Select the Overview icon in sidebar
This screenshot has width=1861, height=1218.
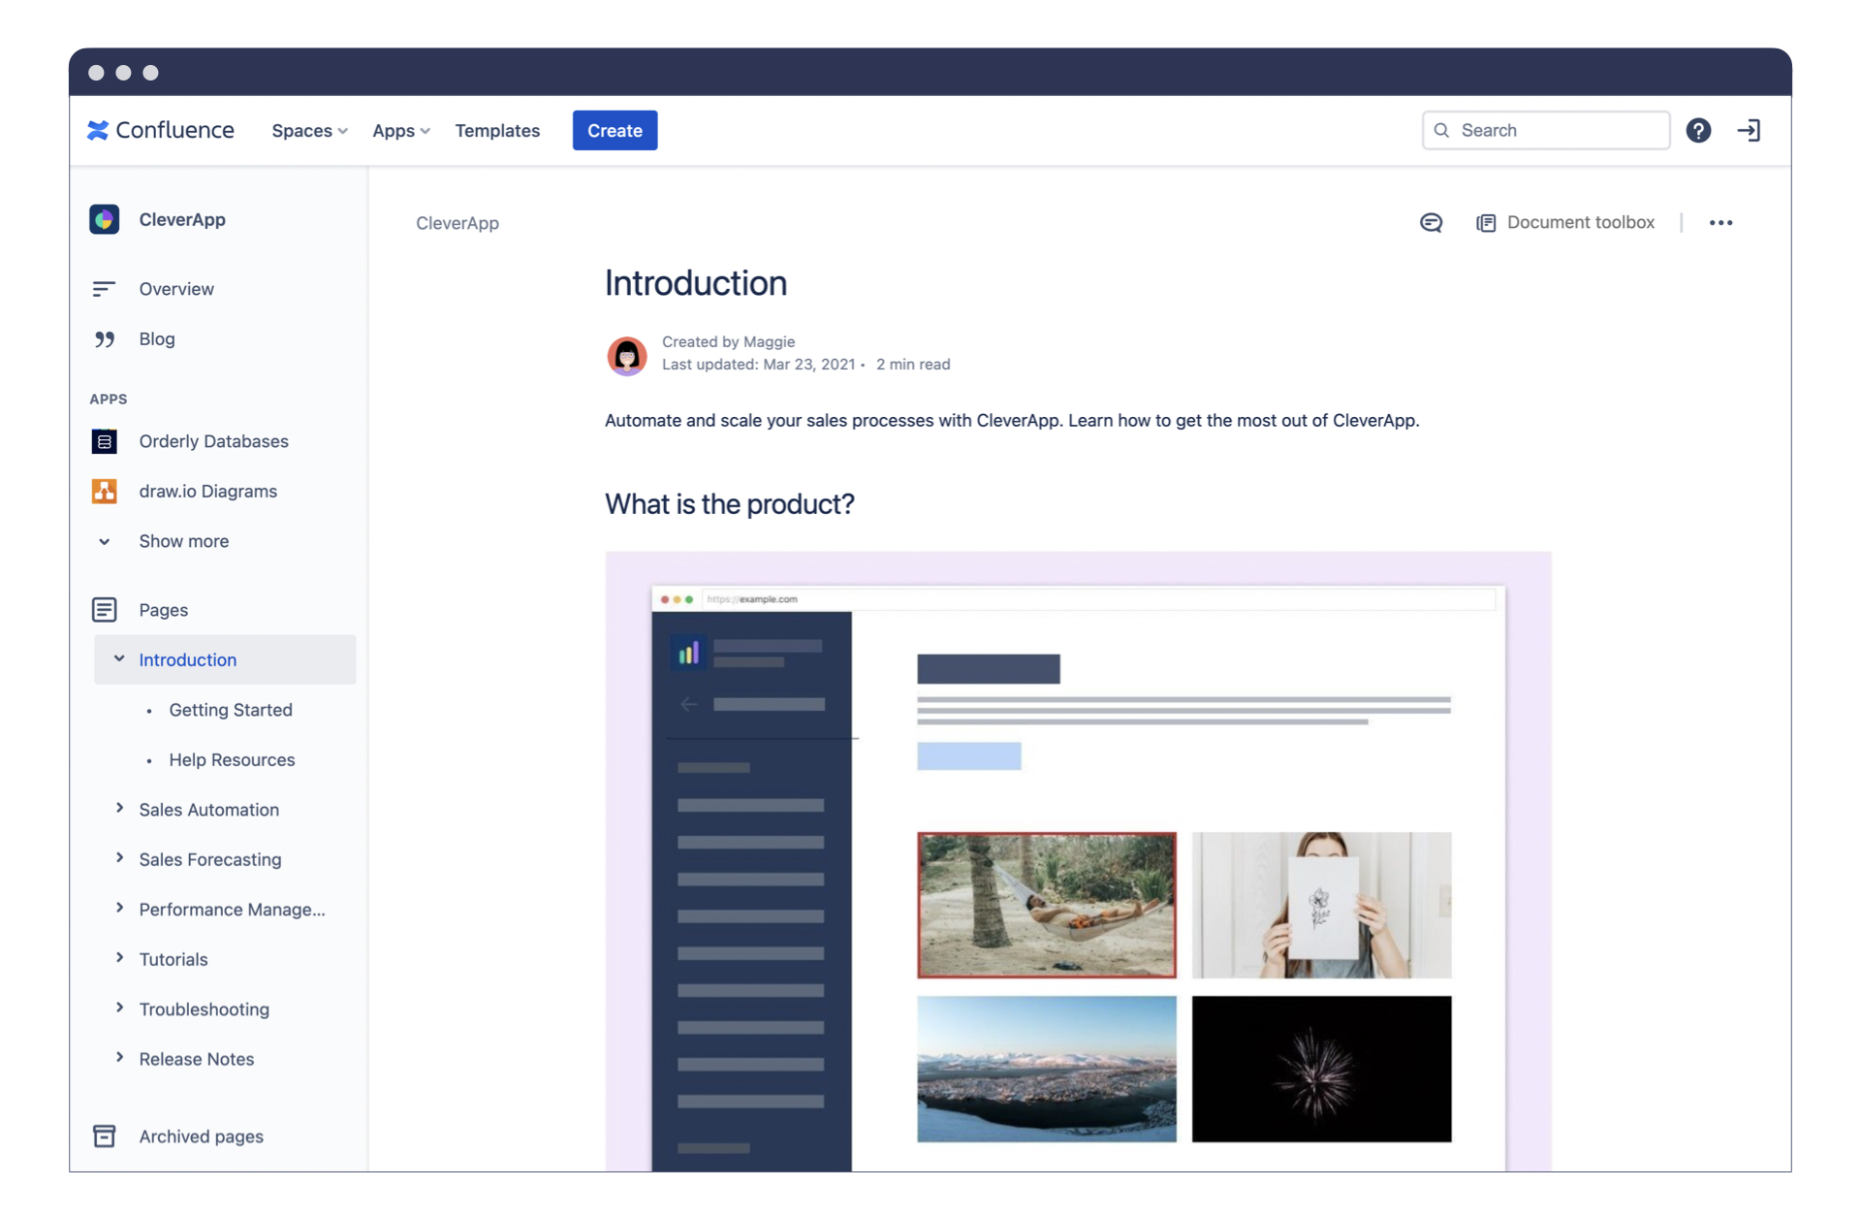(104, 289)
